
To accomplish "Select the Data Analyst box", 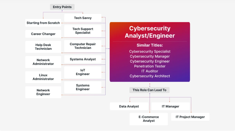I will pyautogui.click(x=129, y=106).
